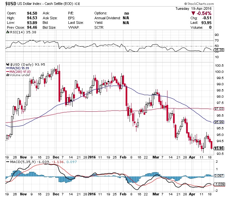Viewport: 229px width, 197px height.
Task: Click the Chg value -0.51
Action: pyautogui.click(x=207, y=18)
